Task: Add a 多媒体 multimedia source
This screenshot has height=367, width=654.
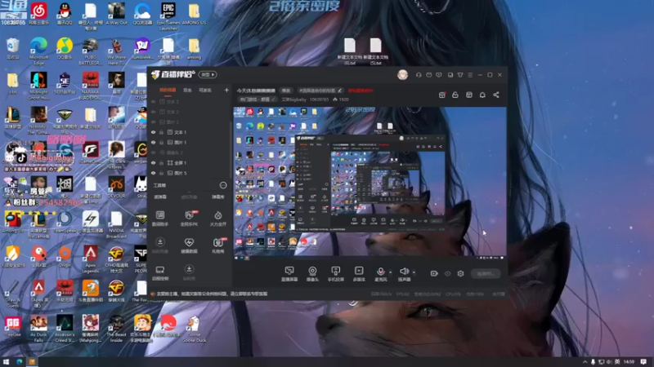Action: 359,274
